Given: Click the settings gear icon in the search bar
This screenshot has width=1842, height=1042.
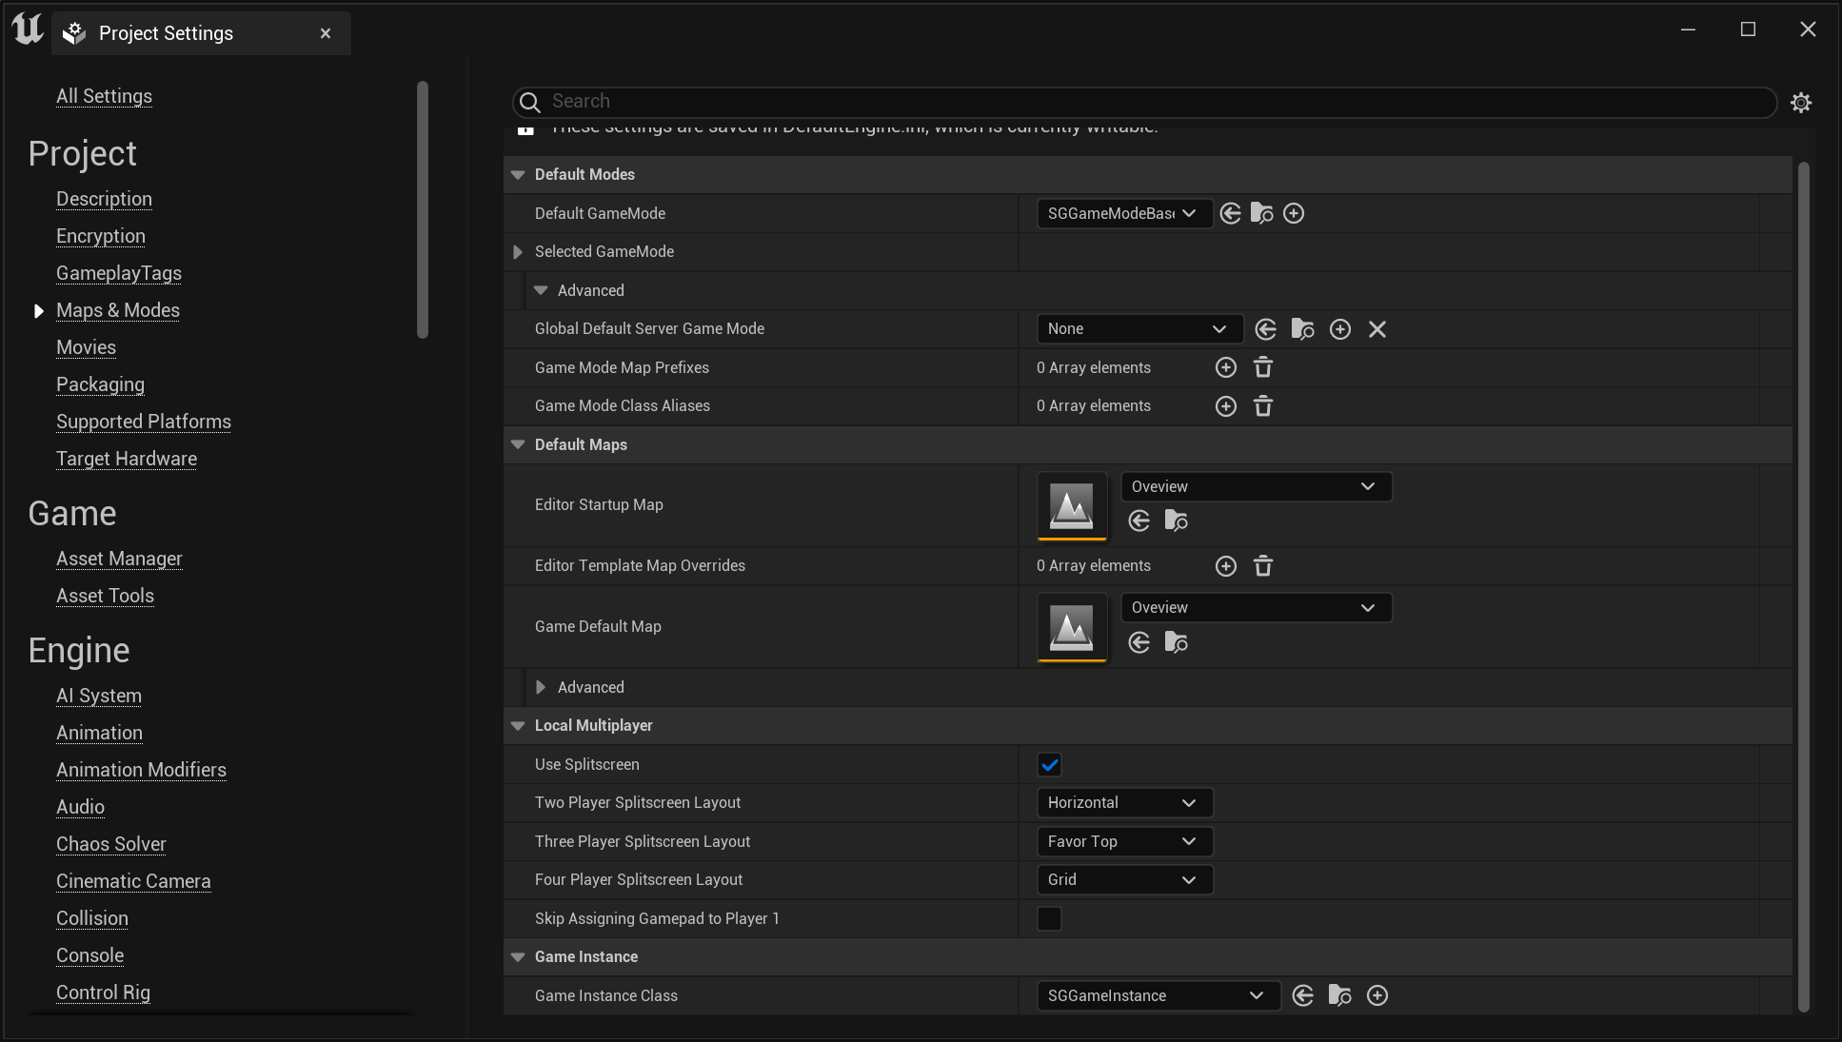Looking at the screenshot, I should [x=1801, y=103].
